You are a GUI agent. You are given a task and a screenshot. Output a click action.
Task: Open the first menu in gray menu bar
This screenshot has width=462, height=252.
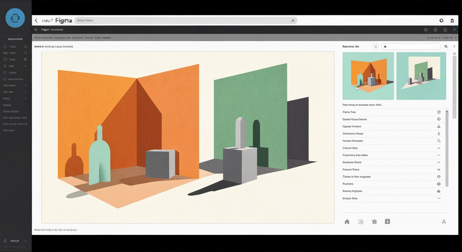[x=37, y=38]
